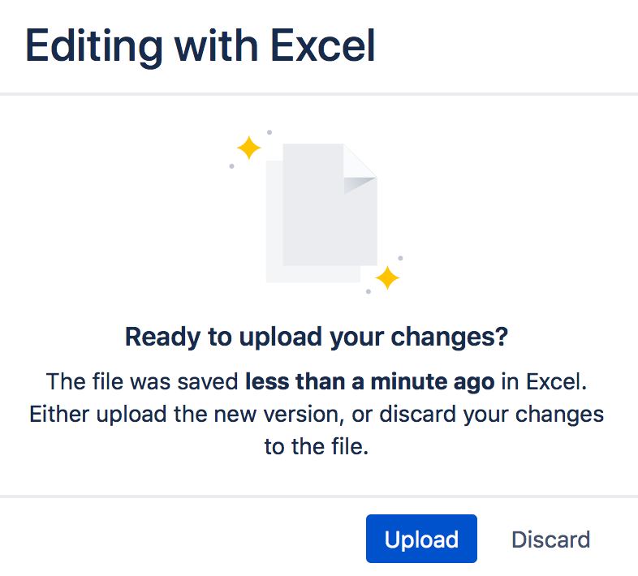The image size is (638, 576).
Task: Click the "to the file." text line
Action: [317, 447]
